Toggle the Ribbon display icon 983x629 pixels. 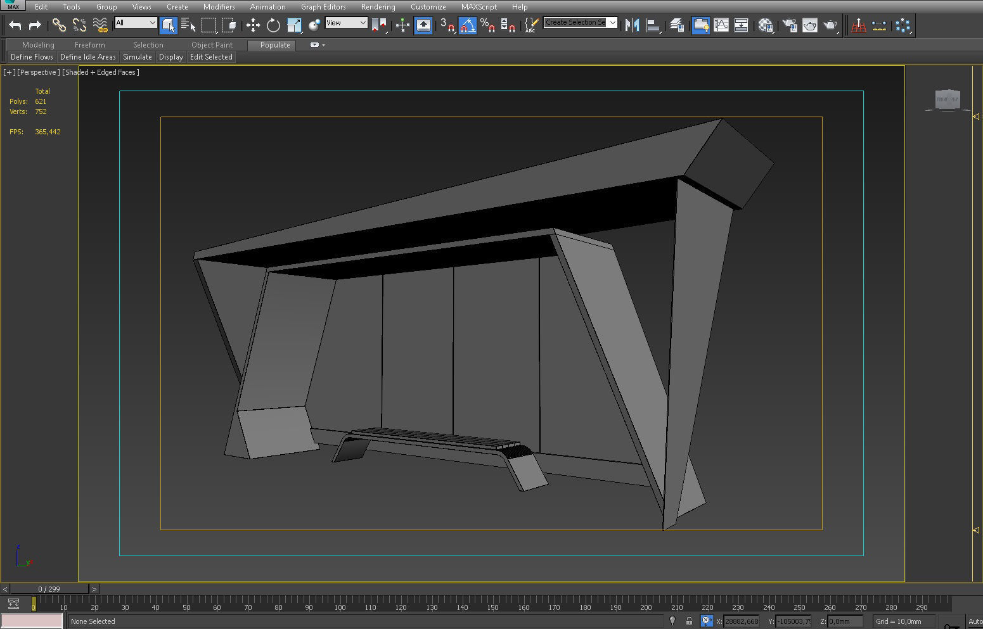[700, 25]
